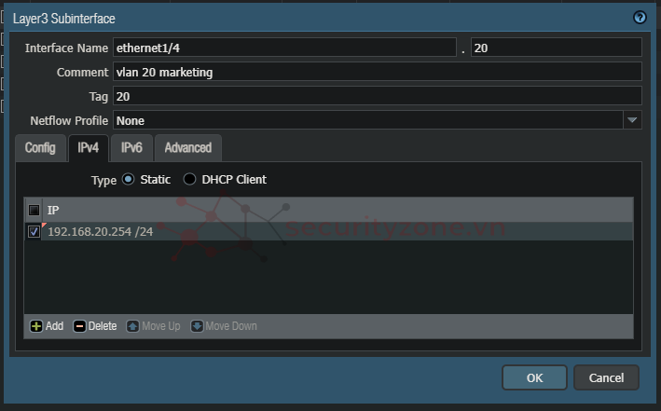
Task: Click the red Delete minus icon
Action: point(79,326)
